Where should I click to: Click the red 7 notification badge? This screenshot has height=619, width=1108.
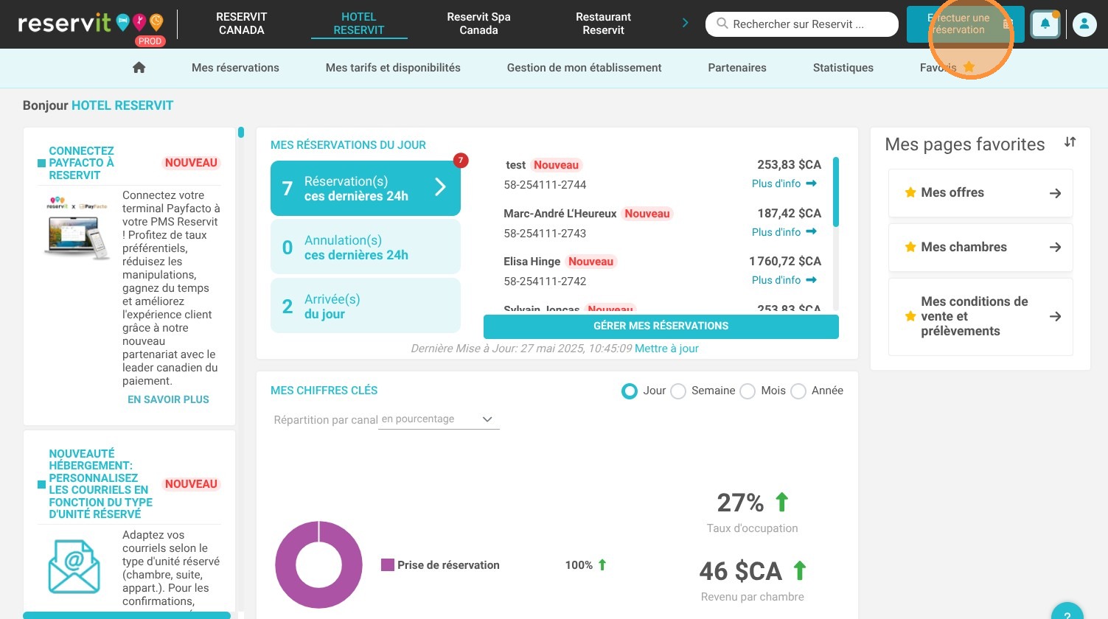(461, 160)
